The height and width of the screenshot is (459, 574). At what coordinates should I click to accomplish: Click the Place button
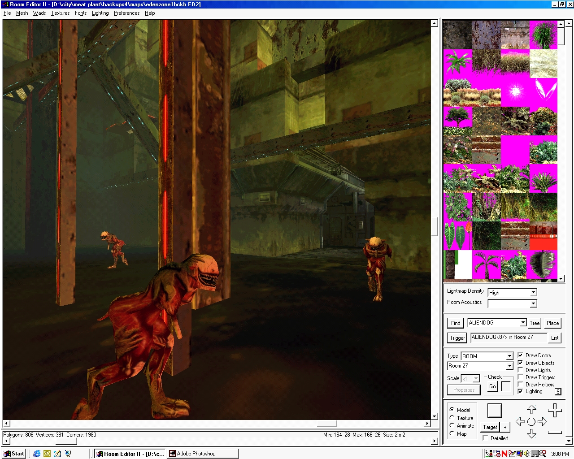pos(552,323)
